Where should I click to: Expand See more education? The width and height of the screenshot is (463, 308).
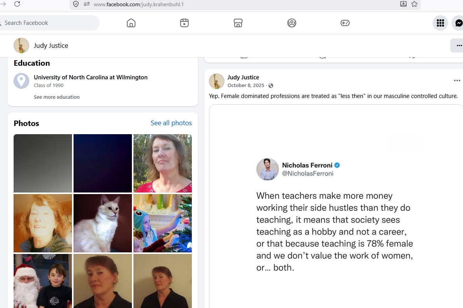pos(57,97)
